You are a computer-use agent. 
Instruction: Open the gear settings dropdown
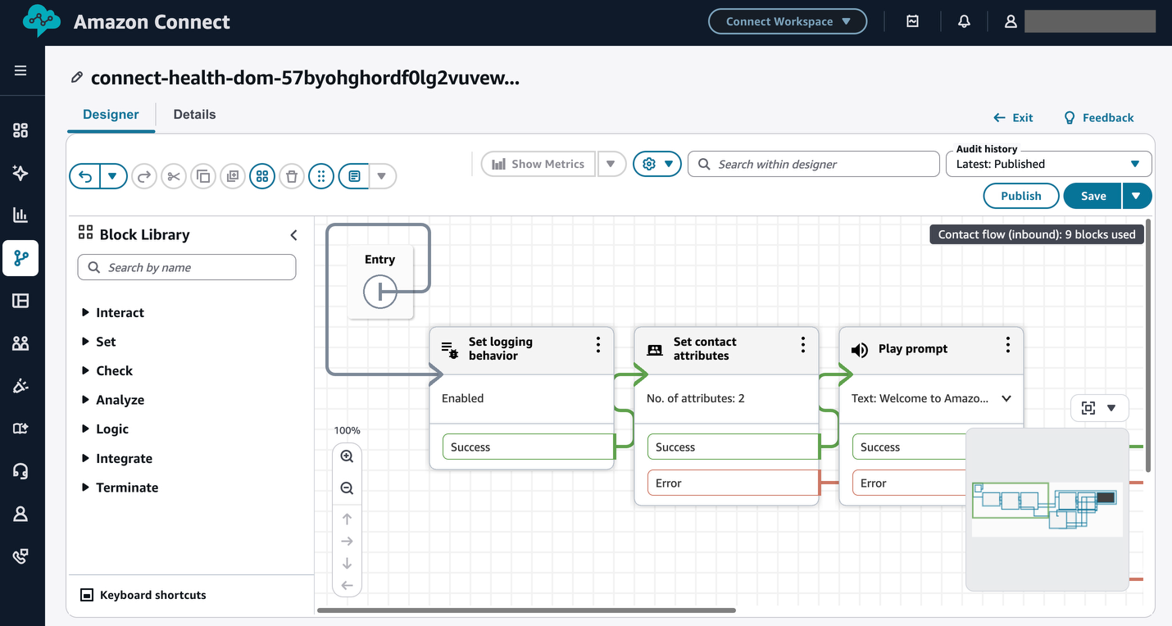click(657, 164)
